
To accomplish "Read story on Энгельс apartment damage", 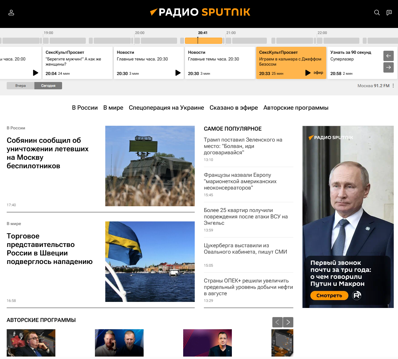I will [x=246, y=217].
